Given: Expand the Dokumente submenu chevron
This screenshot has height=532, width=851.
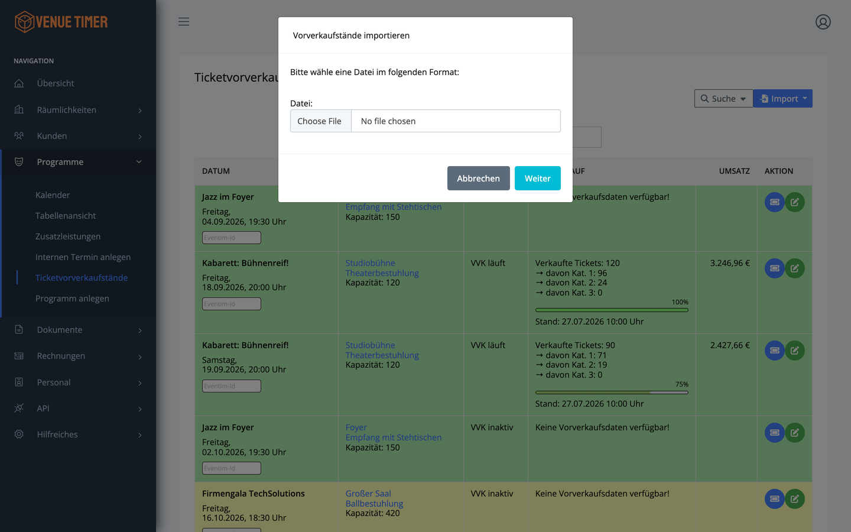Looking at the screenshot, I should [x=140, y=330].
